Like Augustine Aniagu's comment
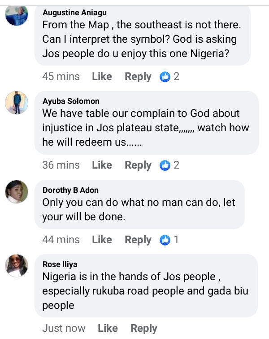 pyautogui.click(x=102, y=77)
